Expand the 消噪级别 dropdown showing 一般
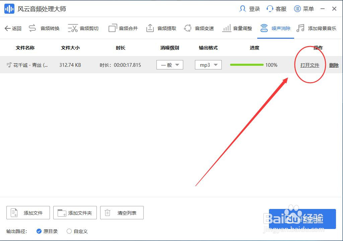343x241 pixels. pos(169,65)
